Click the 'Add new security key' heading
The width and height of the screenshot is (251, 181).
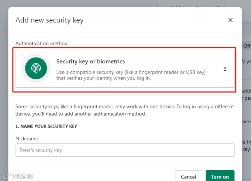click(49, 20)
